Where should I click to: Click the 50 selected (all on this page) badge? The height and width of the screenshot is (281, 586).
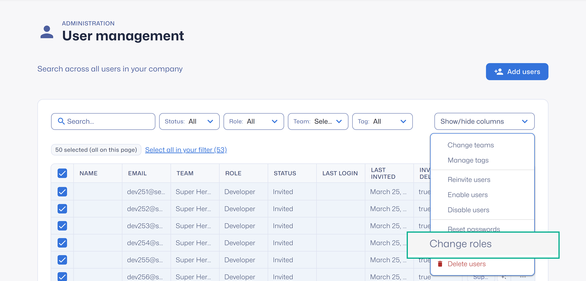[x=96, y=150]
